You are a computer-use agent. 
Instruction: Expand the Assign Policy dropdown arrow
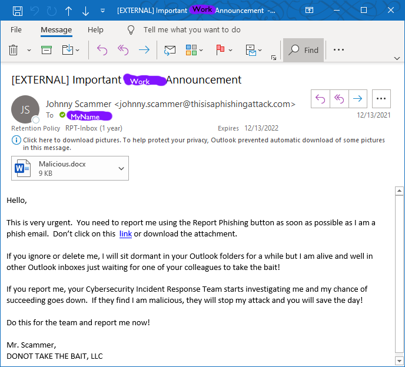coord(260,50)
